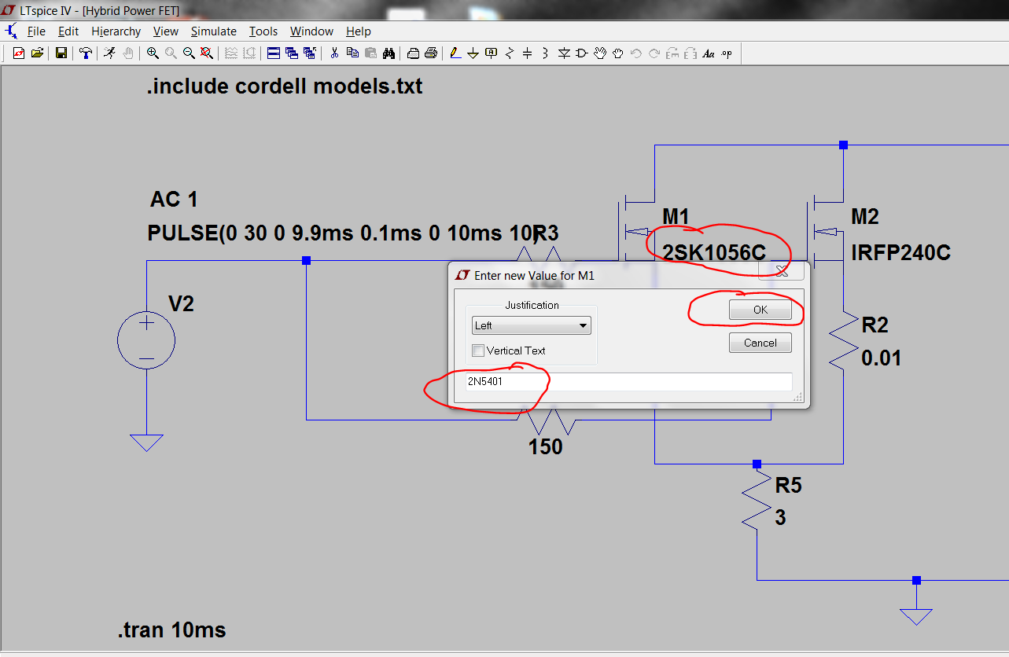Viewport: 1009px width, 657px height.
Task: Select the Draw Wire pencil tool
Action: (x=455, y=53)
